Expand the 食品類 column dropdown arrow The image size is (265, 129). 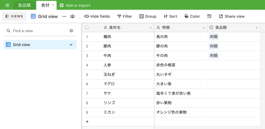point(257,28)
